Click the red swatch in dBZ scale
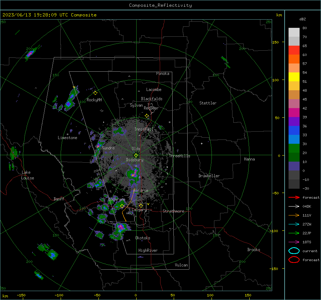The width and height of the screenshot is (321, 300). (294, 50)
